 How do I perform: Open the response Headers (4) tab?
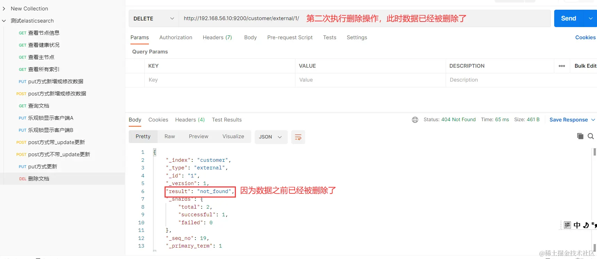[x=190, y=120]
